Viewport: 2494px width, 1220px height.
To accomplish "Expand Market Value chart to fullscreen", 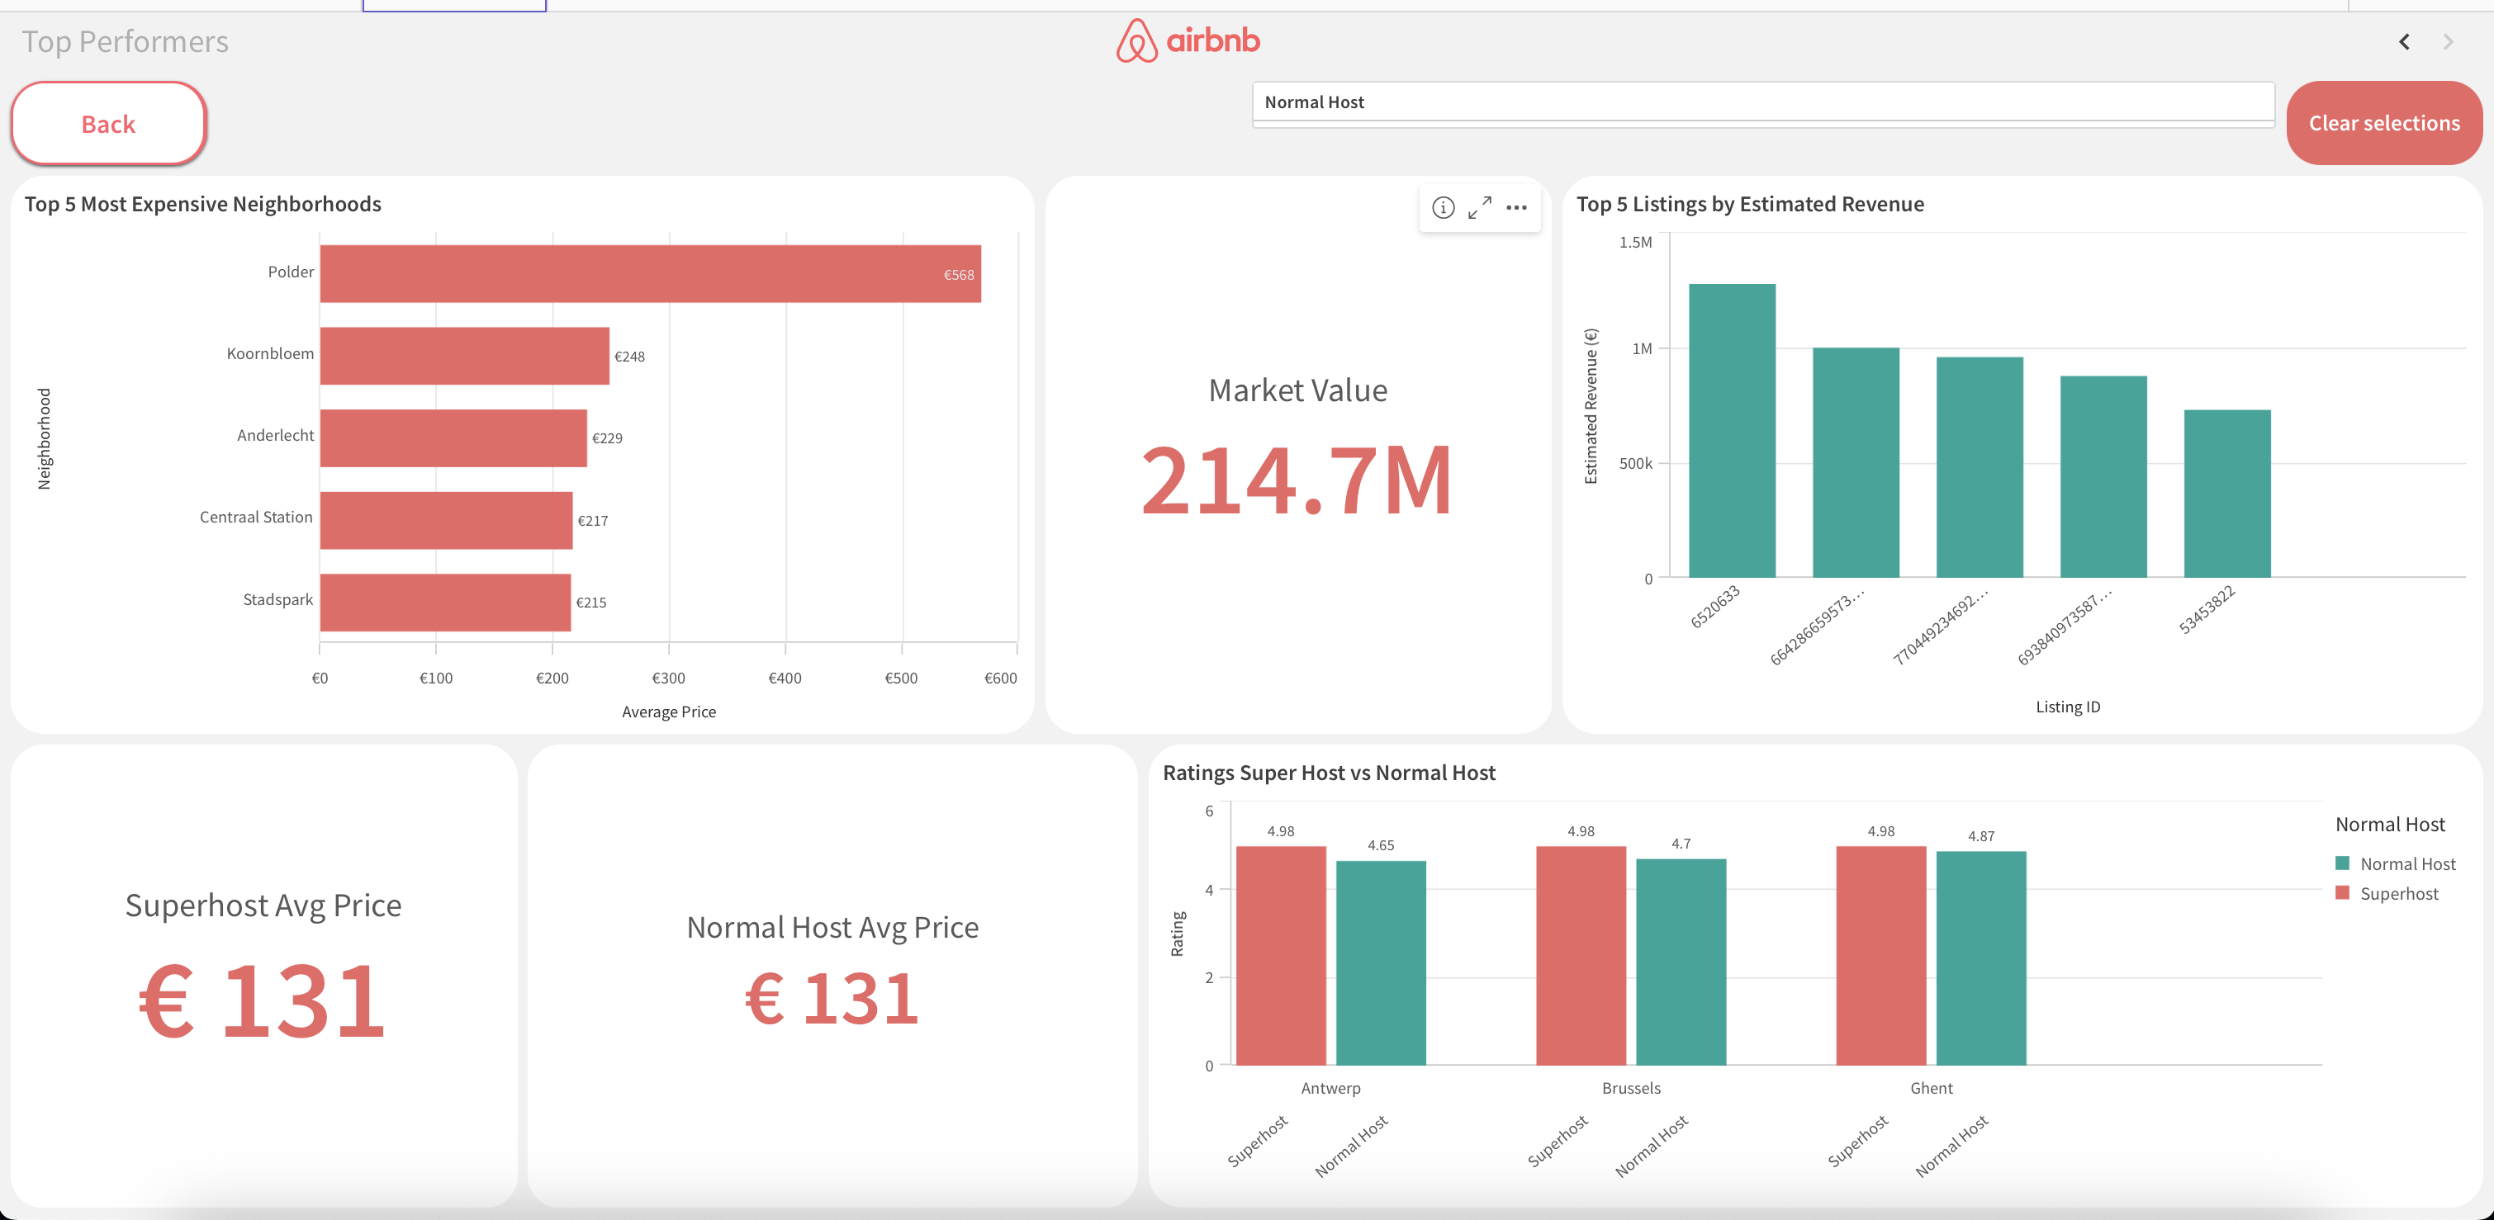I will tap(1478, 207).
